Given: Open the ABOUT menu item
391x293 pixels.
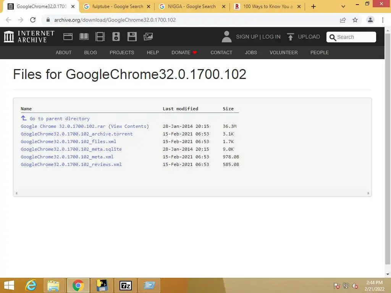Looking at the screenshot, I should [x=64, y=53].
